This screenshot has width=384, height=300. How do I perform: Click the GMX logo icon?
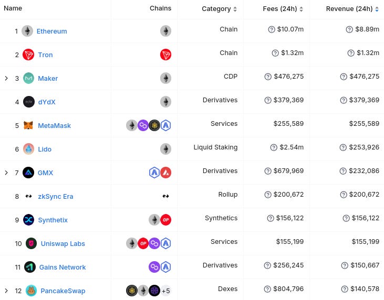click(28, 173)
